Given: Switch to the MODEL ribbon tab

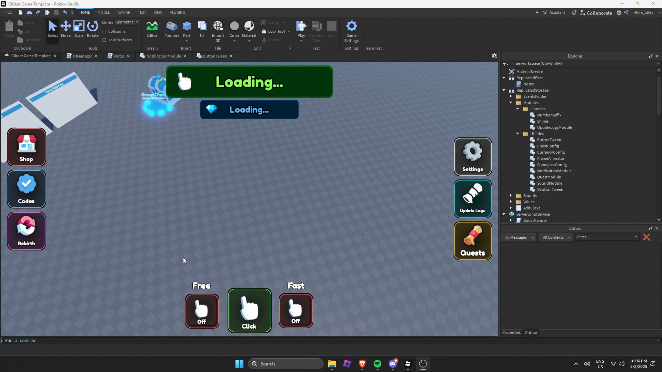Looking at the screenshot, I should click(x=103, y=12).
